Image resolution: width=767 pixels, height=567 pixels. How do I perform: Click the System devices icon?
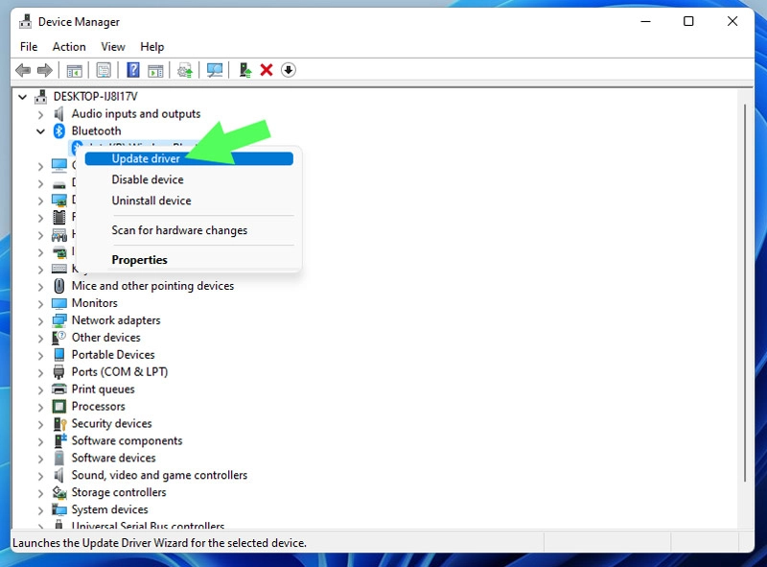[59, 509]
